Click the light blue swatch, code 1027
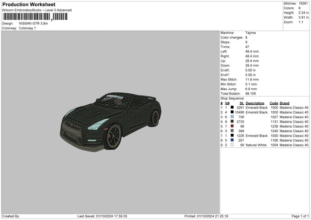This screenshot has width=311, height=220. (x=232, y=117)
